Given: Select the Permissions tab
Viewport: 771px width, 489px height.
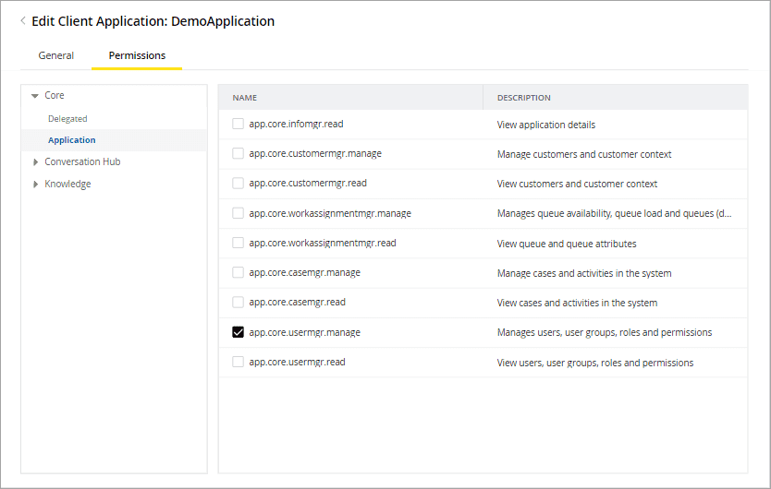Looking at the screenshot, I should [x=137, y=55].
